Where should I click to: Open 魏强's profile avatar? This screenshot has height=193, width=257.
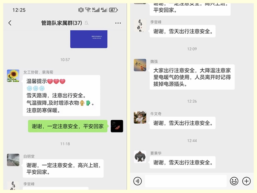(x=140, y=65)
